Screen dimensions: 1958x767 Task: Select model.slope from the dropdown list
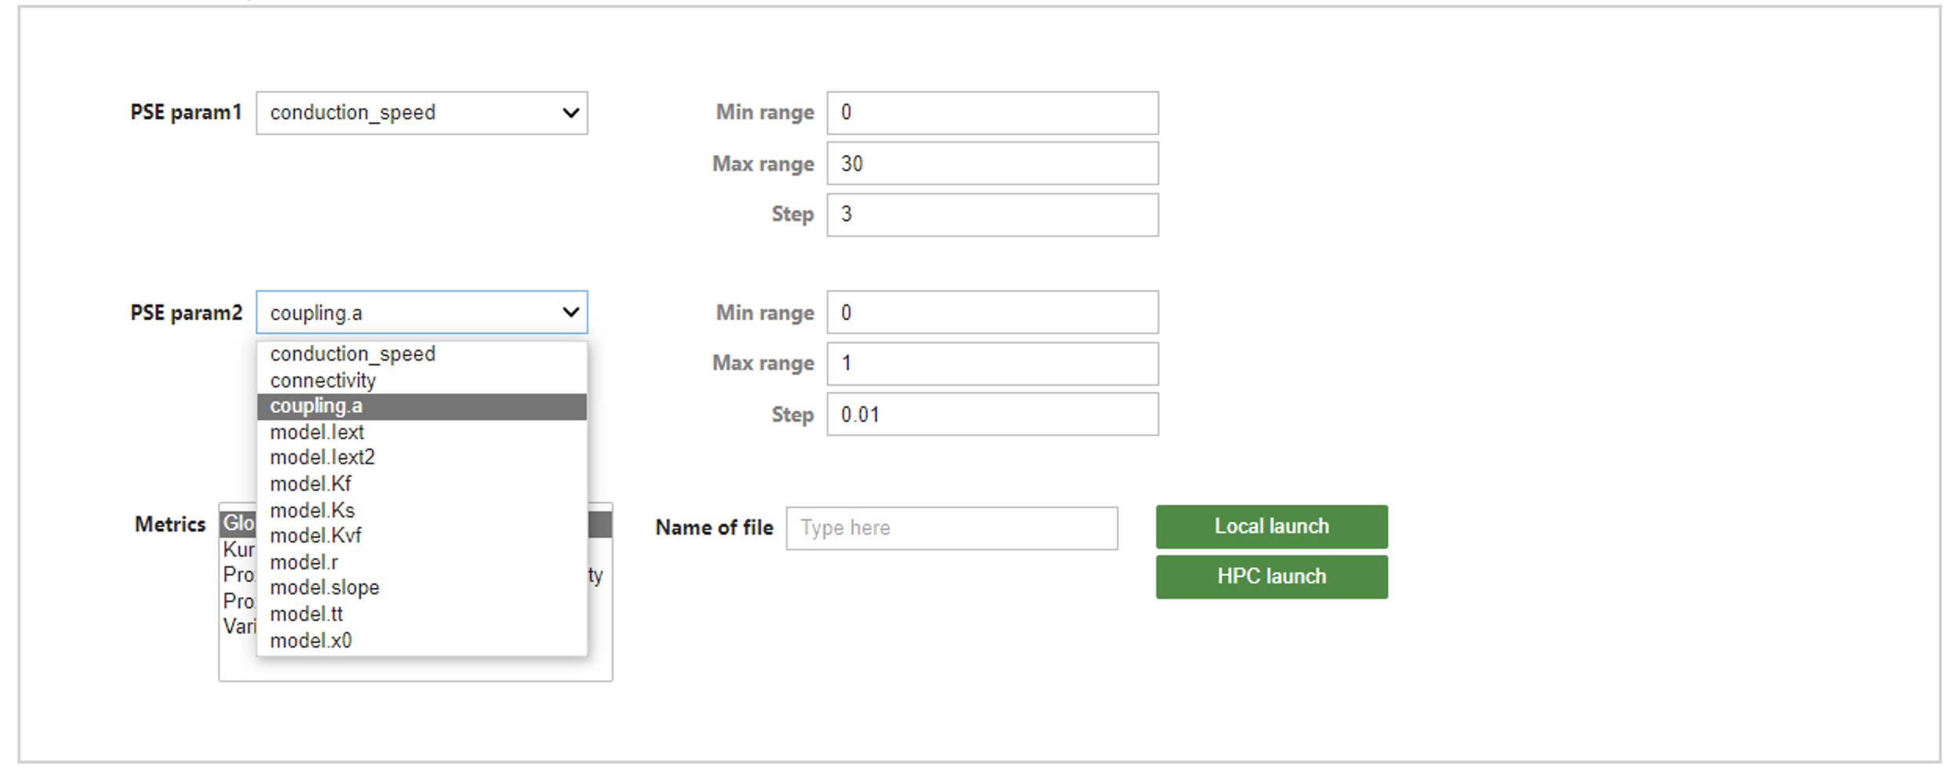(x=323, y=587)
